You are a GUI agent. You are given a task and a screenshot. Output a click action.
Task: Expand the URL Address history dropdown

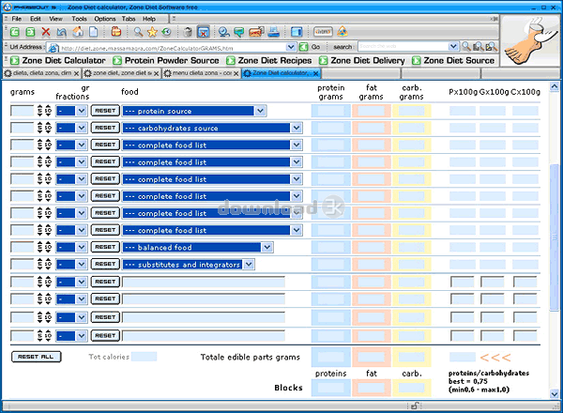[x=291, y=47]
